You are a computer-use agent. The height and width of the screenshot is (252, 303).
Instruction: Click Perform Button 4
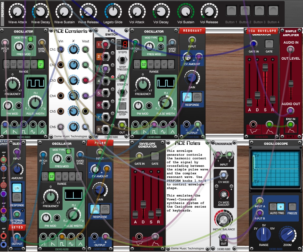click(x=273, y=11)
